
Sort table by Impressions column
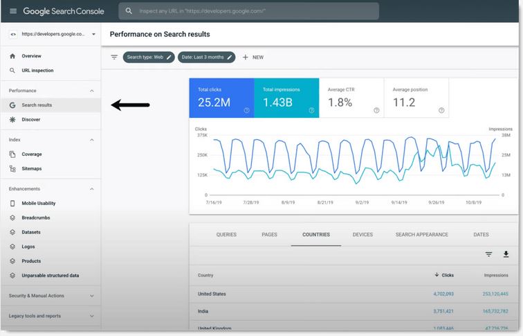pos(496,275)
